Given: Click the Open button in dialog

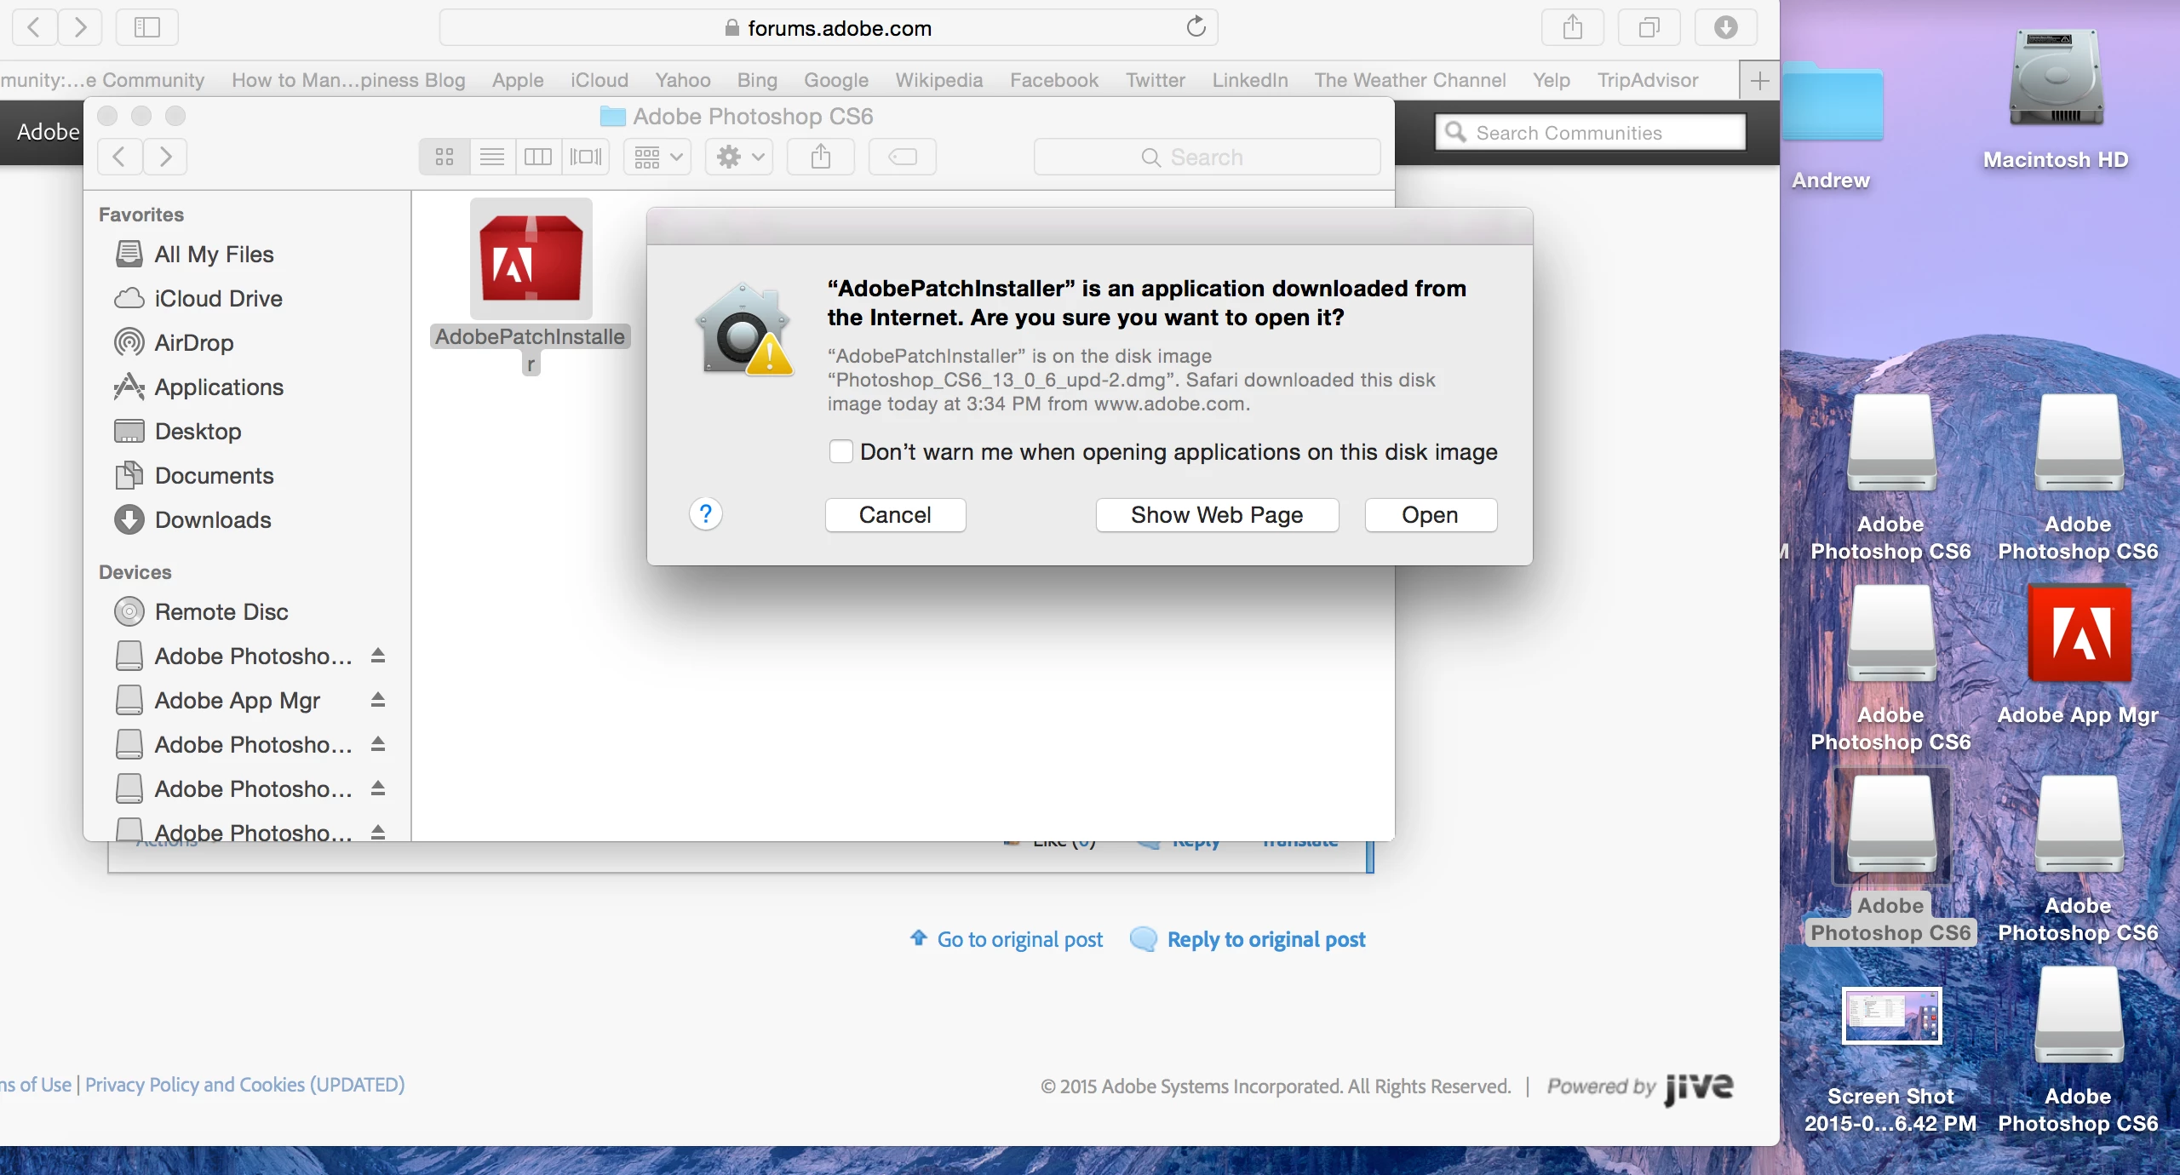Looking at the screenshot, I should [1430, 515].
